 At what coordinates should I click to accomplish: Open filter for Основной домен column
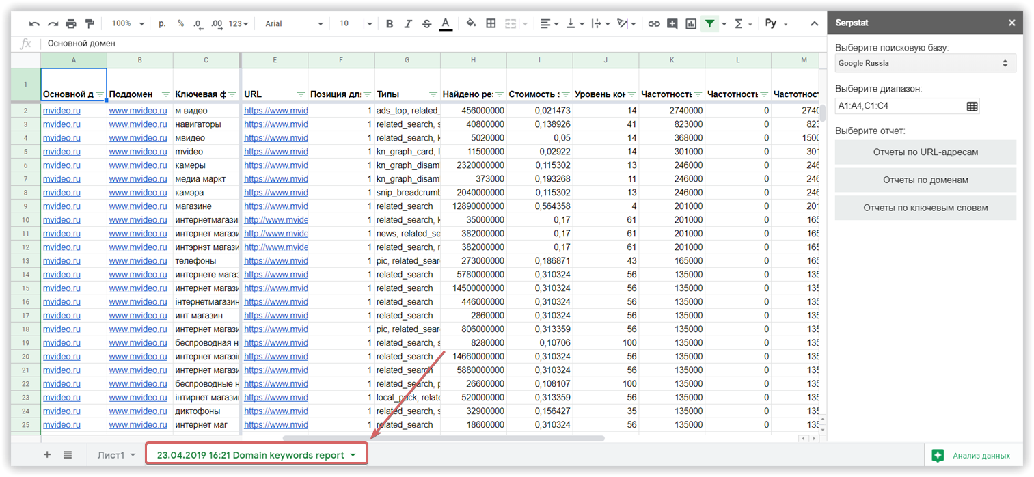pos(100,94)
